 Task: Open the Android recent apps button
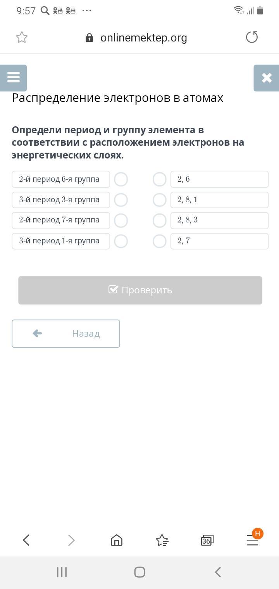[x=62, y=572]
